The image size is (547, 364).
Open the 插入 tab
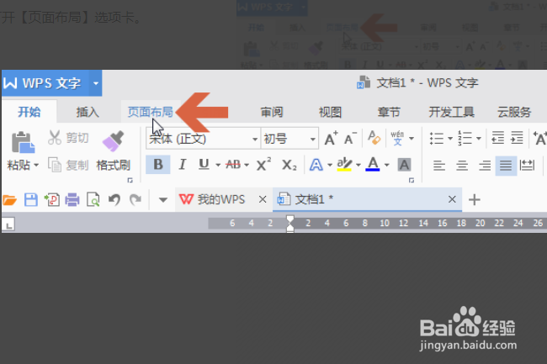tap(88, 112)
